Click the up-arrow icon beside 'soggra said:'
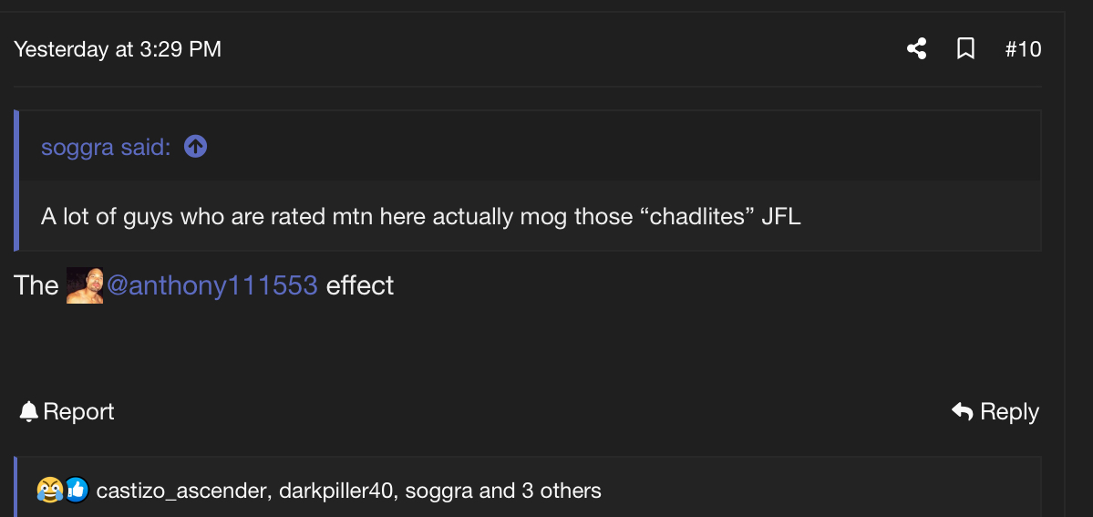Viewport: 1093px width, 517px height. pos(195,146)
